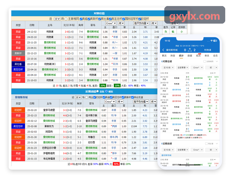This screenshot has width=231, height=180.
Task: Open the 全场 sort dropdown in phone 对赛往绩 list header
Action: 213,73
